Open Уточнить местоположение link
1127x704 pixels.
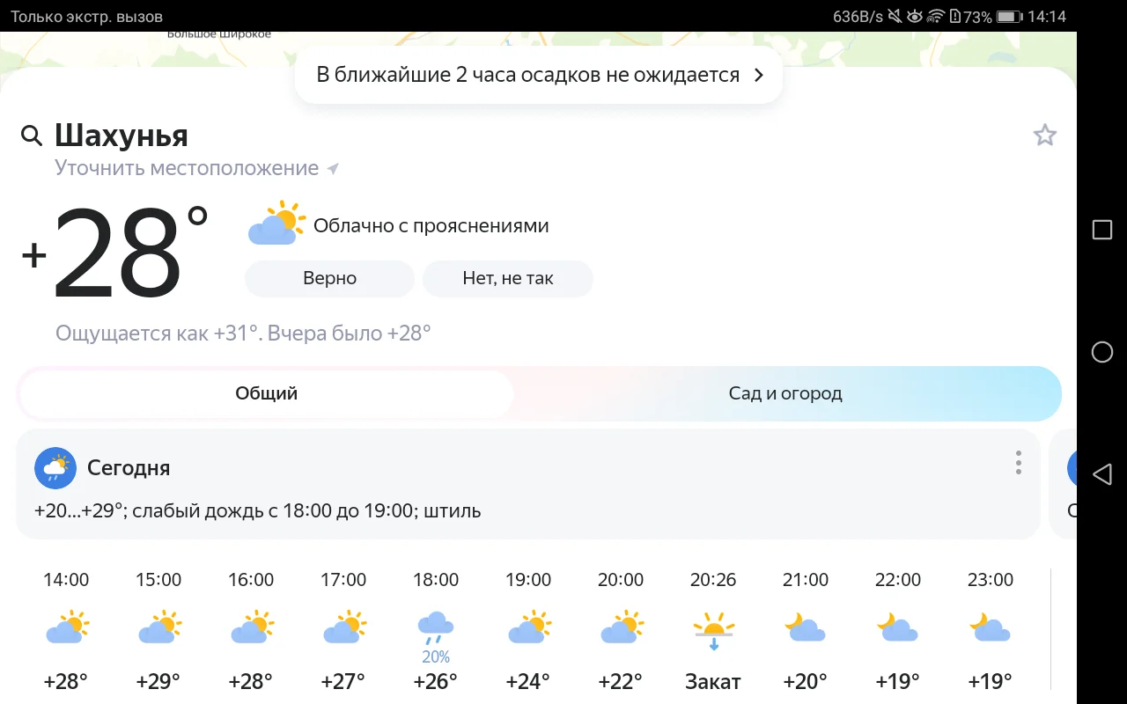pos(187,167)
